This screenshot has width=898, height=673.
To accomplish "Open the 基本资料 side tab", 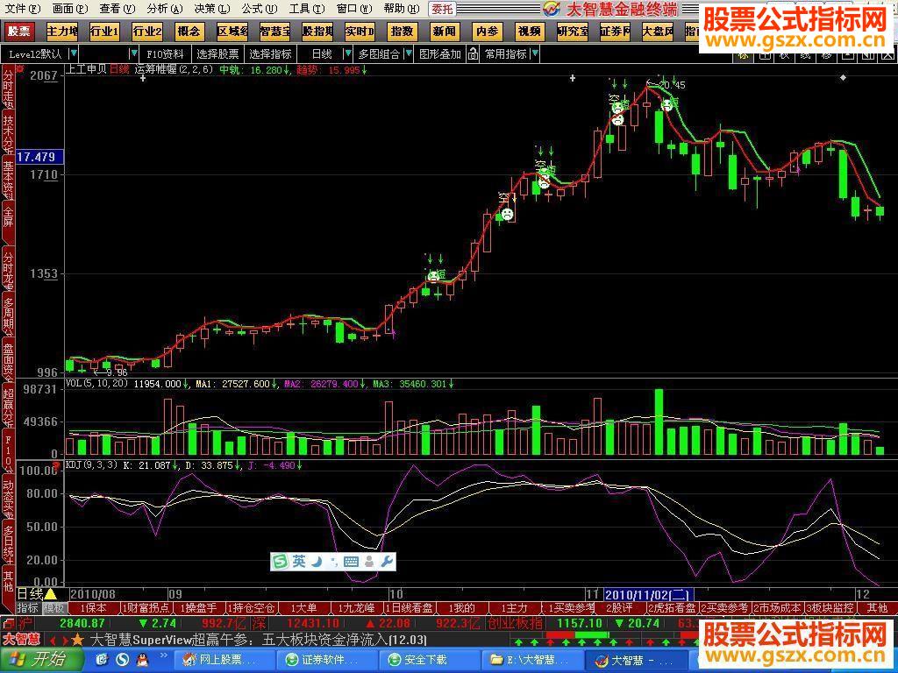I will click(8, 178).
